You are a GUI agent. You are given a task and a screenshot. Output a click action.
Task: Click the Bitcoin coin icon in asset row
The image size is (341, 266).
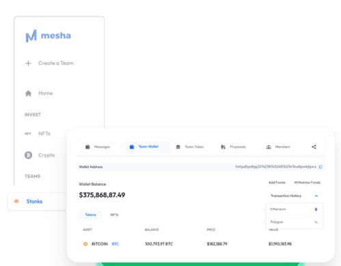(85, 244)
